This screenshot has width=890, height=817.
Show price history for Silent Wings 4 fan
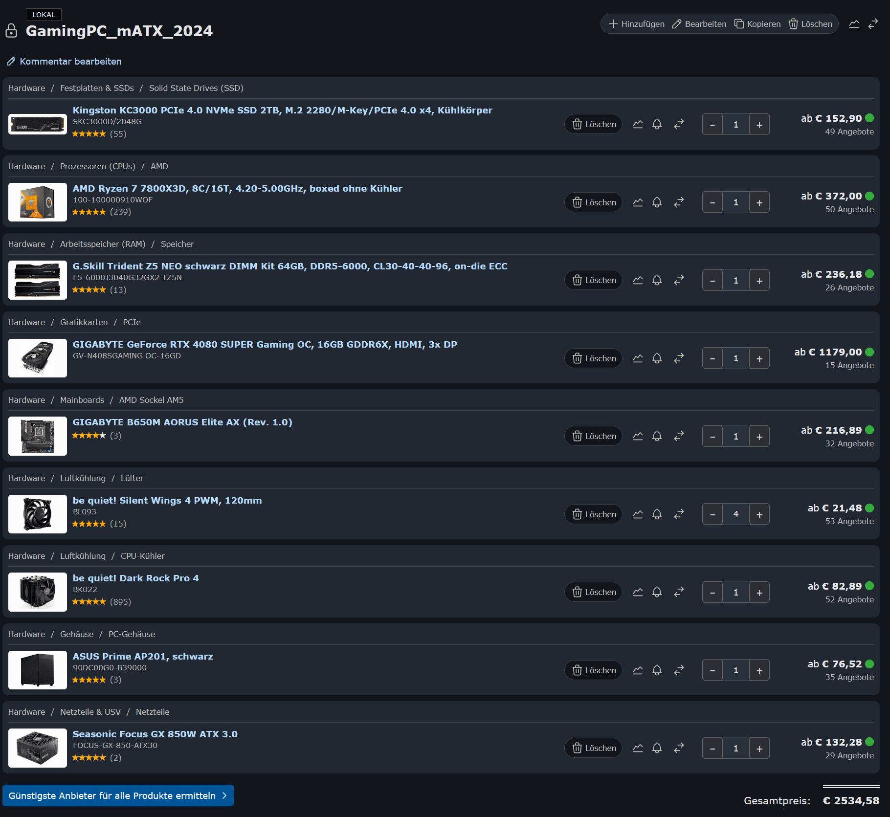coord(638,514)
